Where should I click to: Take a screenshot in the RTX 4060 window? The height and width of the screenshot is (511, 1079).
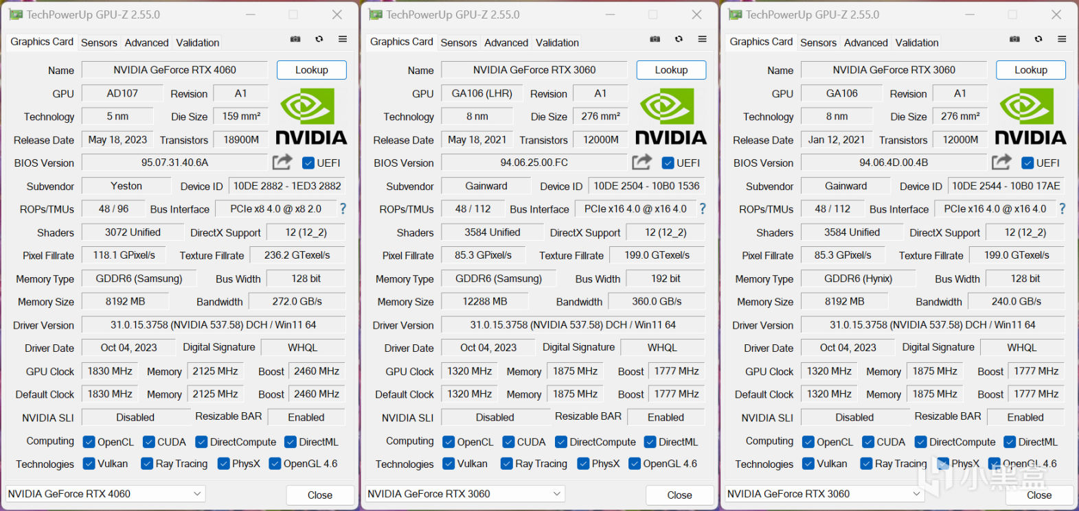(295, 39)
